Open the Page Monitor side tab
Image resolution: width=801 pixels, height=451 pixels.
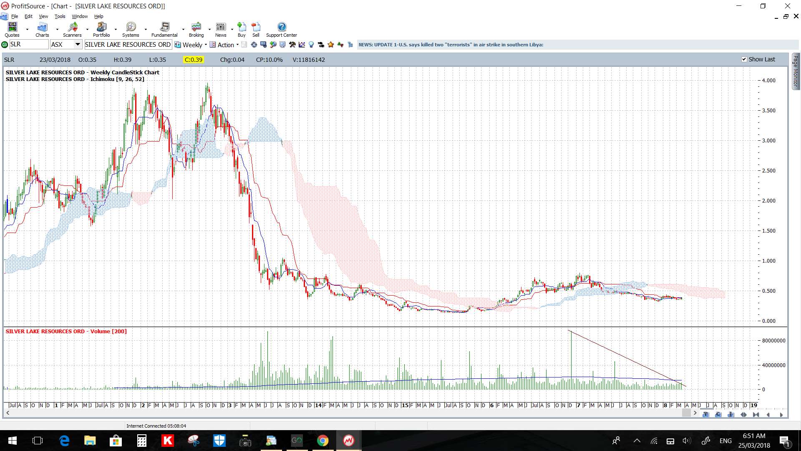[x=796, y=71]
